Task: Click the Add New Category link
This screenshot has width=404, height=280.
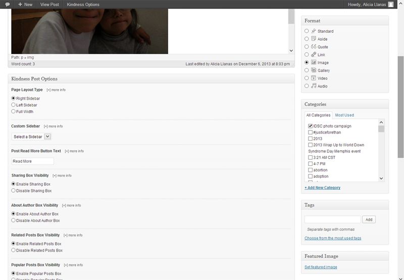Action: coord(322,188)
